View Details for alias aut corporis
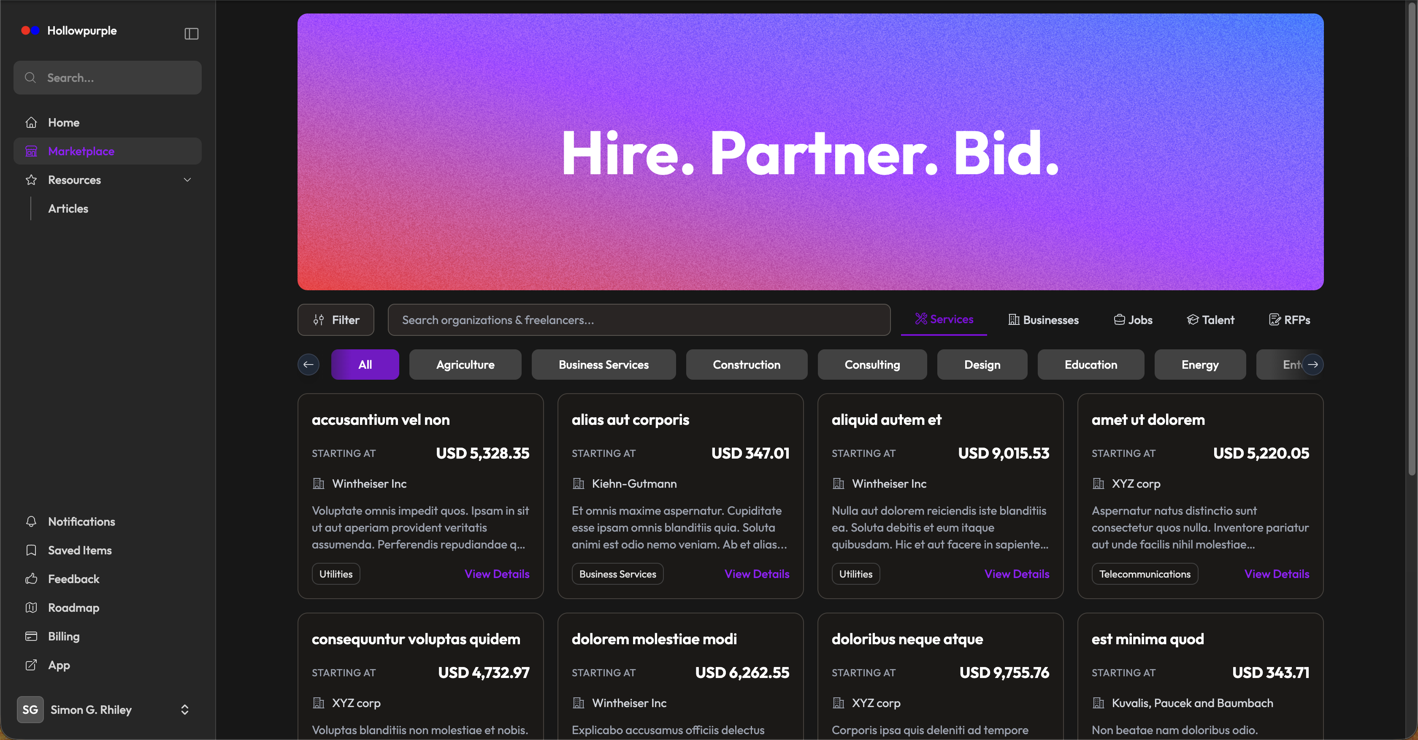 [757, 574]
